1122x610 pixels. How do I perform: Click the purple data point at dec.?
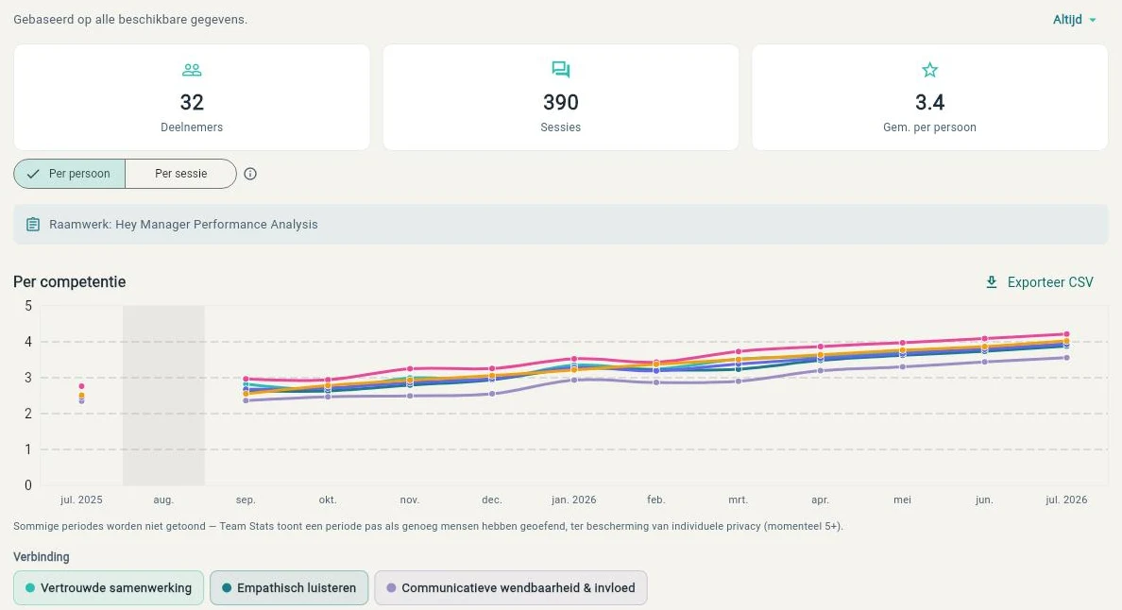(x=492, y=394)
